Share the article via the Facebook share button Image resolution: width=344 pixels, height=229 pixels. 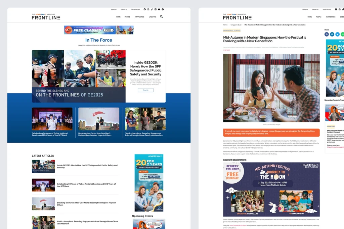tap(327, 34)
